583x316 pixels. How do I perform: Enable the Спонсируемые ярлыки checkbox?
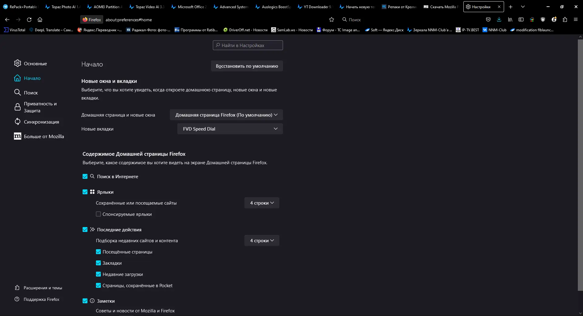[98, 214]
